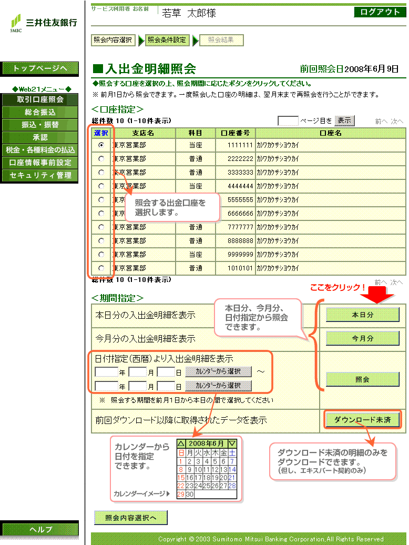Click the end date month field
The image size is (409, 545).
(x=138, y=386)
